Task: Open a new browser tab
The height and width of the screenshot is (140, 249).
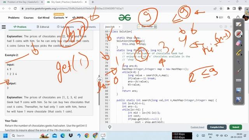Action: [x=93, y=2]
